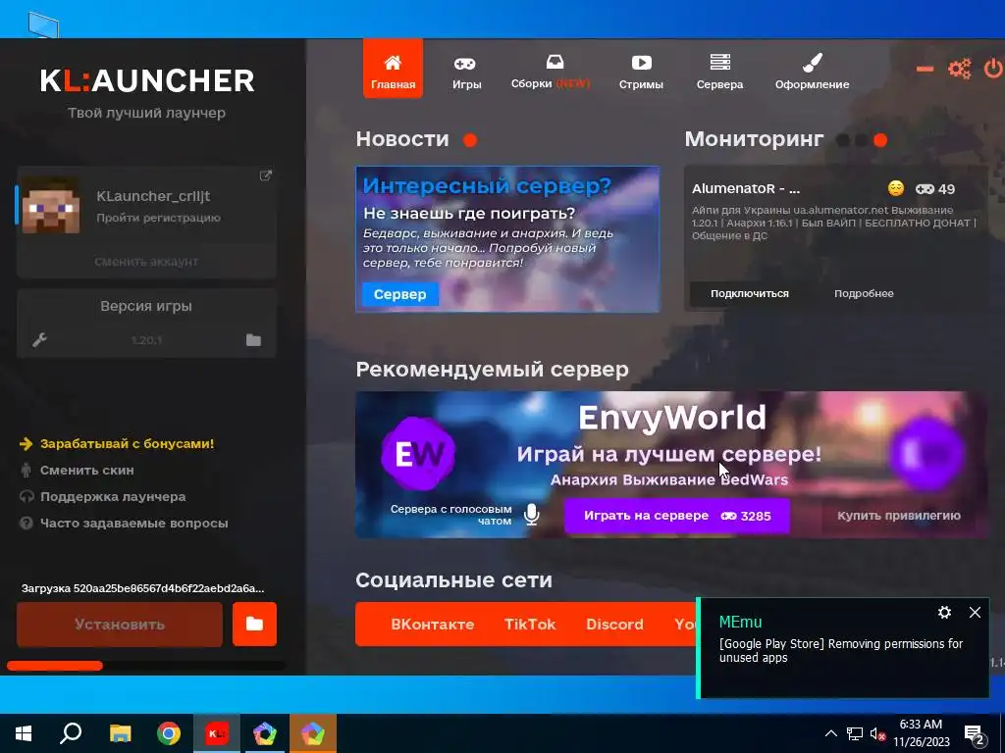Open Часто задаваемые вопросы link

(133, 524)
